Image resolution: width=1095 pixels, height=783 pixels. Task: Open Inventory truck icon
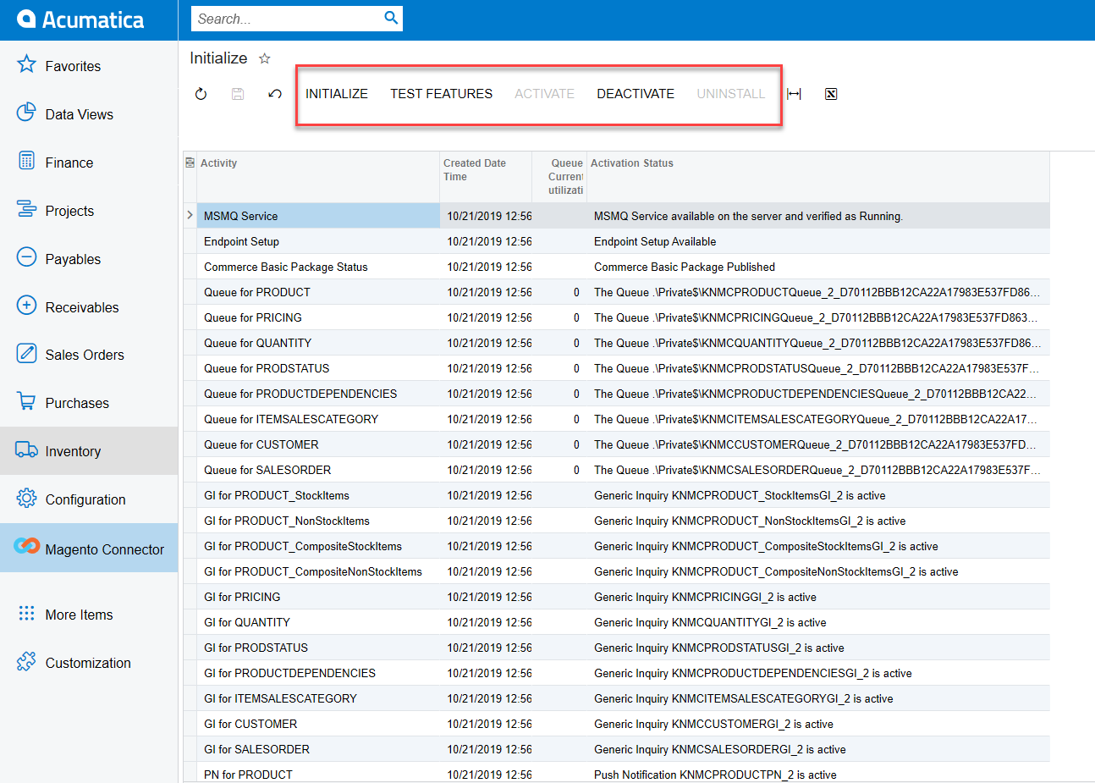tap(26, 449)
